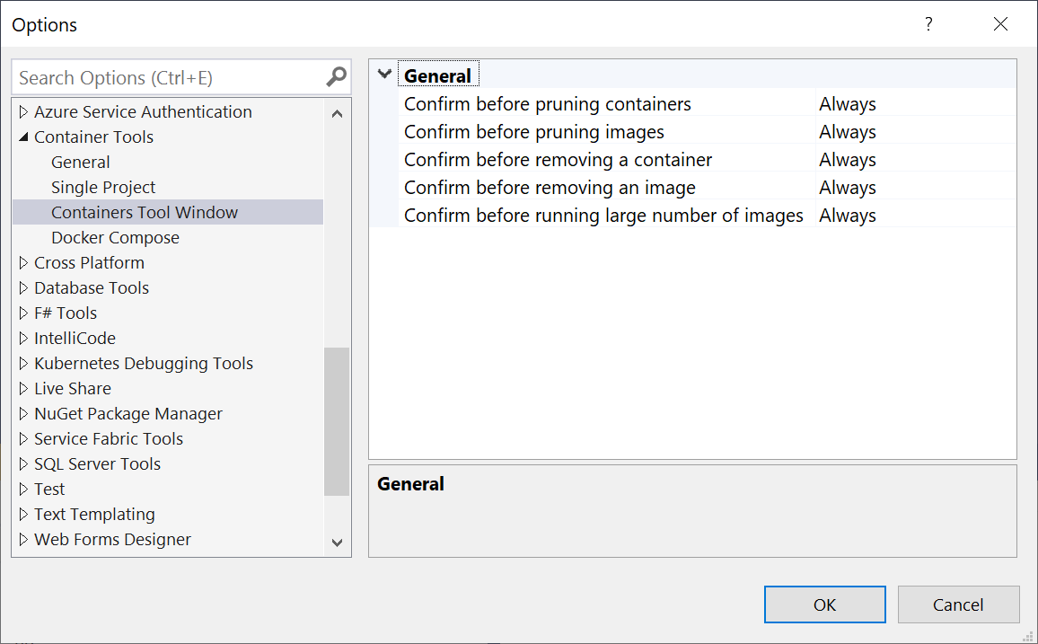Collapse the Container Tools tree node

click(x=23, y=137)
